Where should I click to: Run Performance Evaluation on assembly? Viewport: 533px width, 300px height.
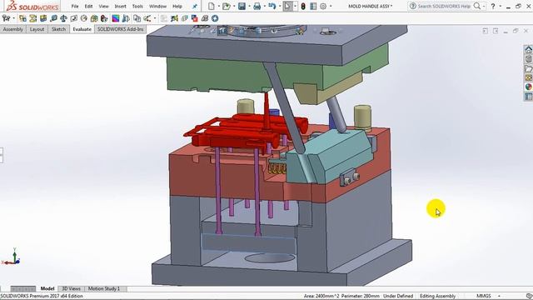pos(104,18)
